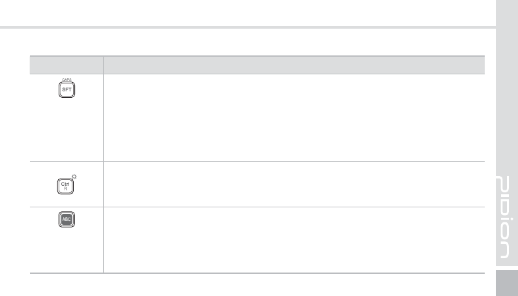Click the row border between Ctrl and ABC
Viewport: 518px width, 296px height.
pyautogui.click(x=261, y=207)
